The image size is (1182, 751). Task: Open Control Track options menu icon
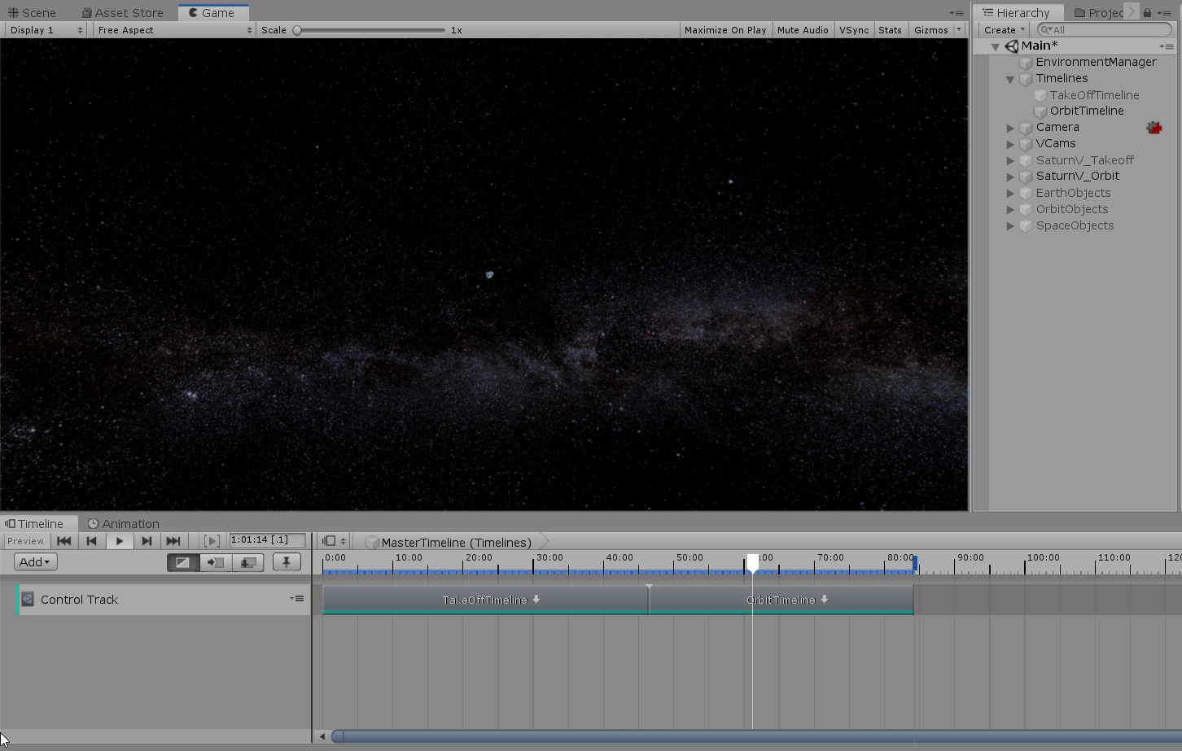[x=297, y=599]
